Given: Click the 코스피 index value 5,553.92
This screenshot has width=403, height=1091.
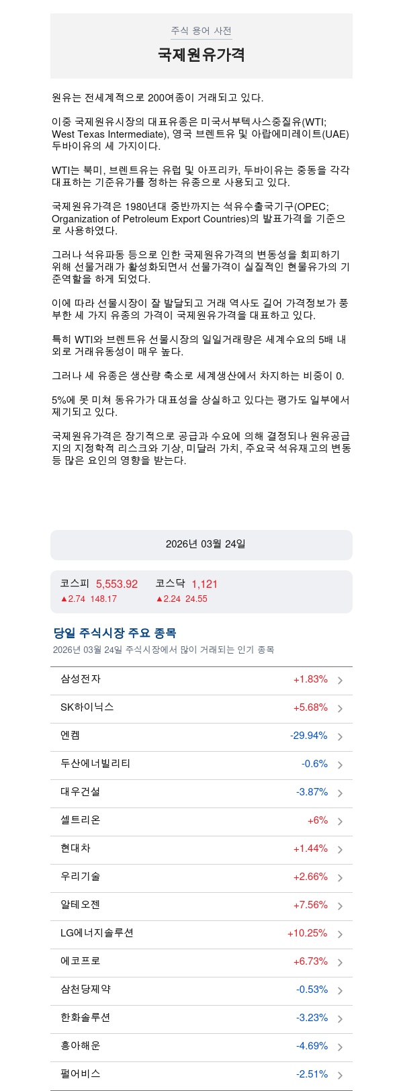Looking at the screenshot, I should pyautogui.click(x=117, y=584).
